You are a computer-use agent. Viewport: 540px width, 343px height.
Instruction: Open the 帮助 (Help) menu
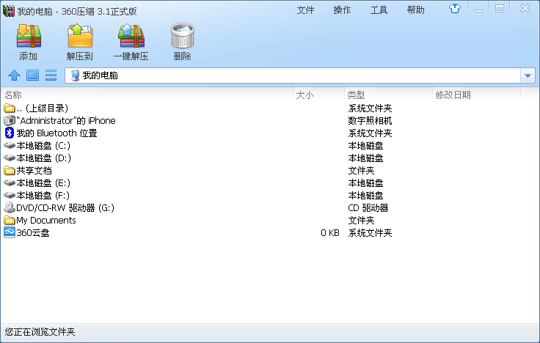click(x=415, y=10)
